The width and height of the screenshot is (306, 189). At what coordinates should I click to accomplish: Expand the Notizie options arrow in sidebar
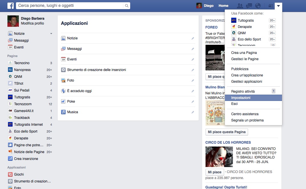(x=51, y=34)
